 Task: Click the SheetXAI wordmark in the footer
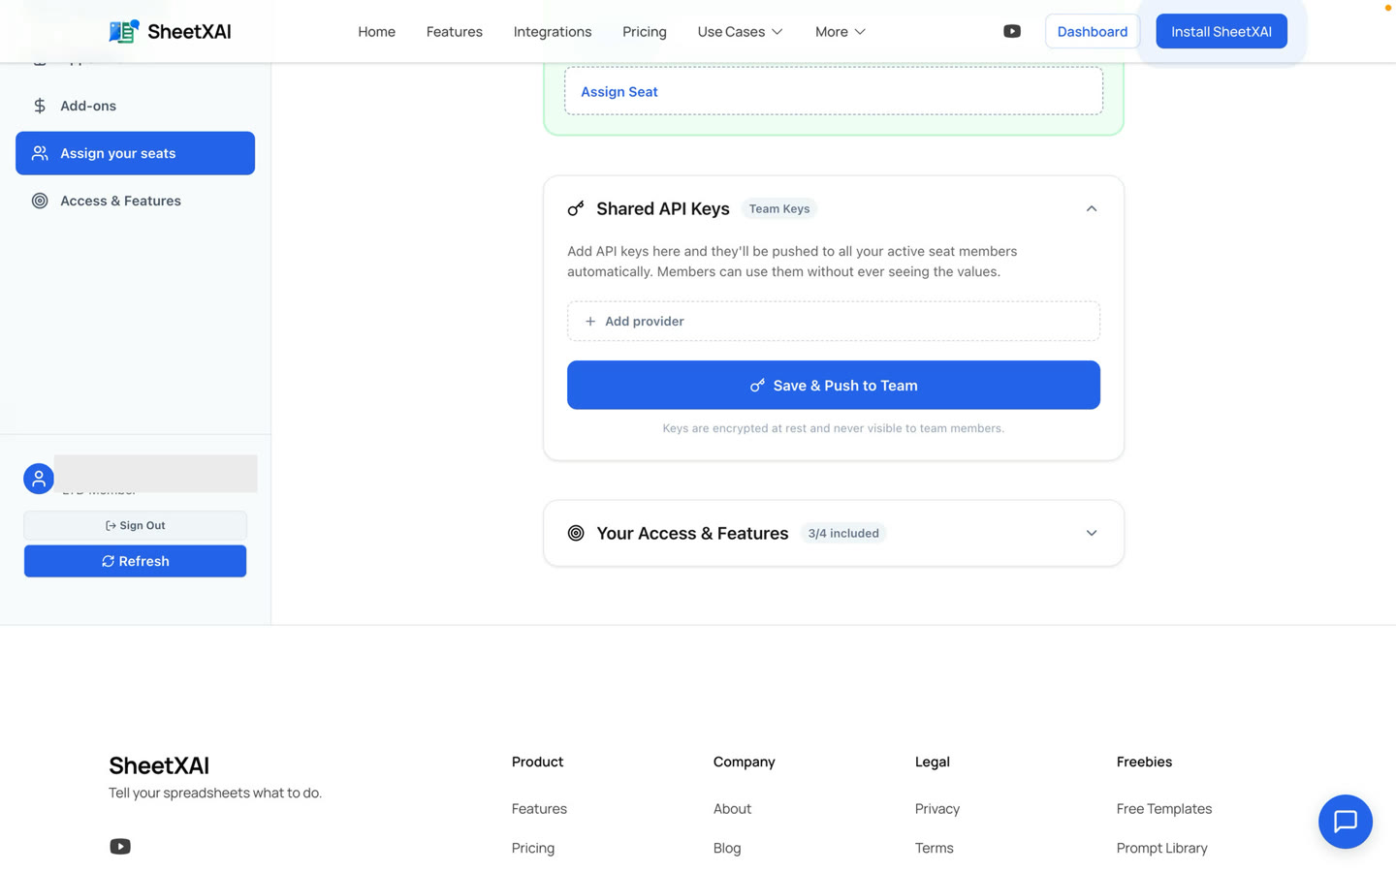pyautogui.click(x=159, y=765)
